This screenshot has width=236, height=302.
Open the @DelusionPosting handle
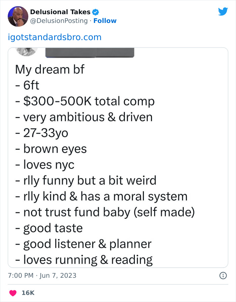(x=59, y=21)
